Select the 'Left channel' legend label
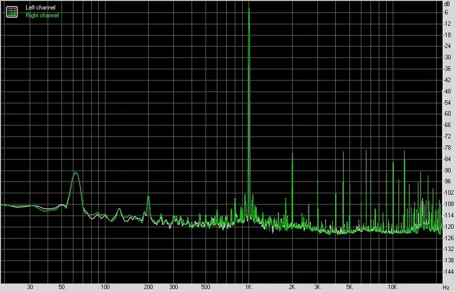The image size is (456, 292). point(40,7)
